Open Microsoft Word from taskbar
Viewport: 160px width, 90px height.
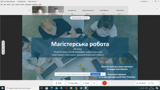coord(81,88)
